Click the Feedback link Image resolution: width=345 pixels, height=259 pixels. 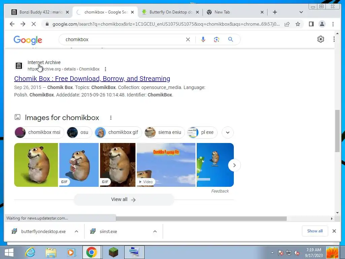(x=220, y=191)
